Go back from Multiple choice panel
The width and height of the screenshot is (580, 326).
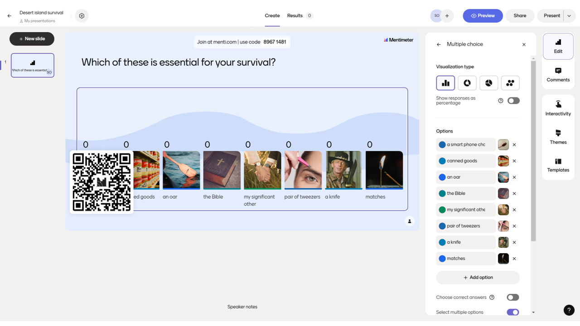click(x=439, y=44)
